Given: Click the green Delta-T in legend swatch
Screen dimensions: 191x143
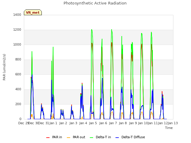Looking at the screenshot, I should (91, 138).
